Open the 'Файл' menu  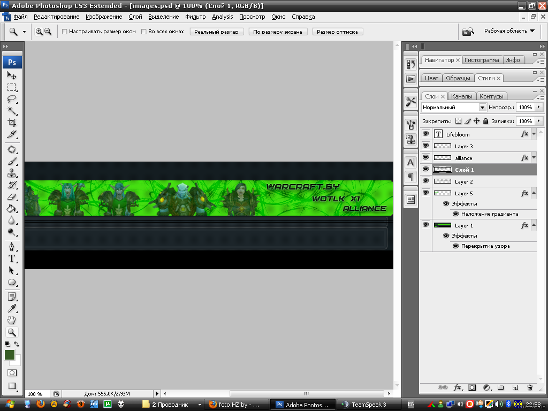click(21, 17)
